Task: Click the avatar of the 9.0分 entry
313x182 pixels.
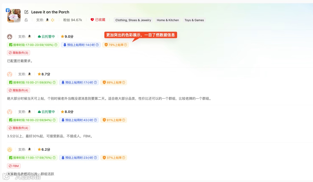Action: [x=10, y=37]
